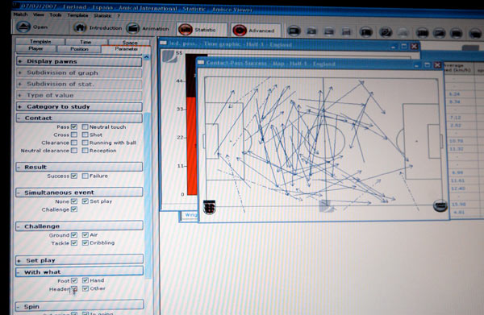Image resolution: width=484 pixels, height=315 pixels.
Task: Open the Introduction home icon
Action: click(x=80, y=27)
